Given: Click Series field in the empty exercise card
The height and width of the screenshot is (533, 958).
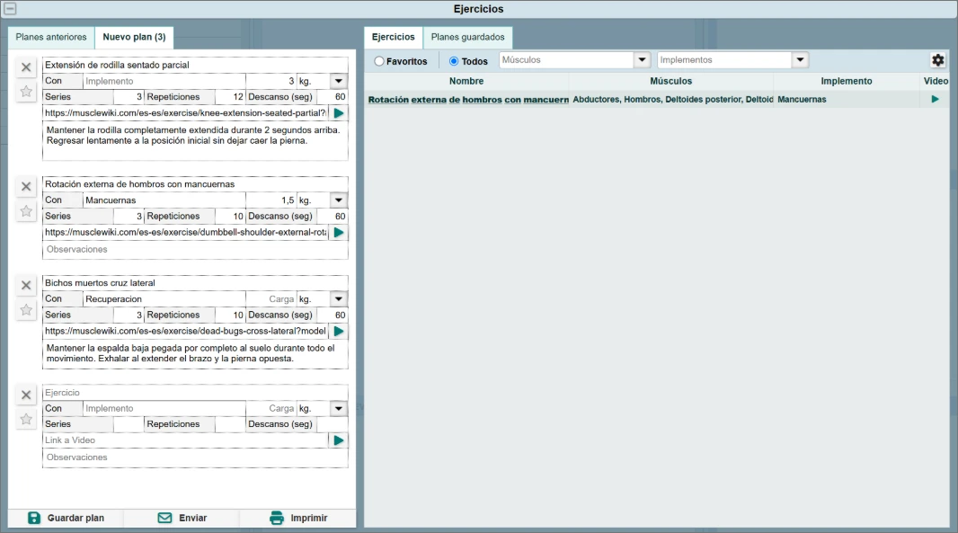Looking at the screenshot, I should [129, 424].
